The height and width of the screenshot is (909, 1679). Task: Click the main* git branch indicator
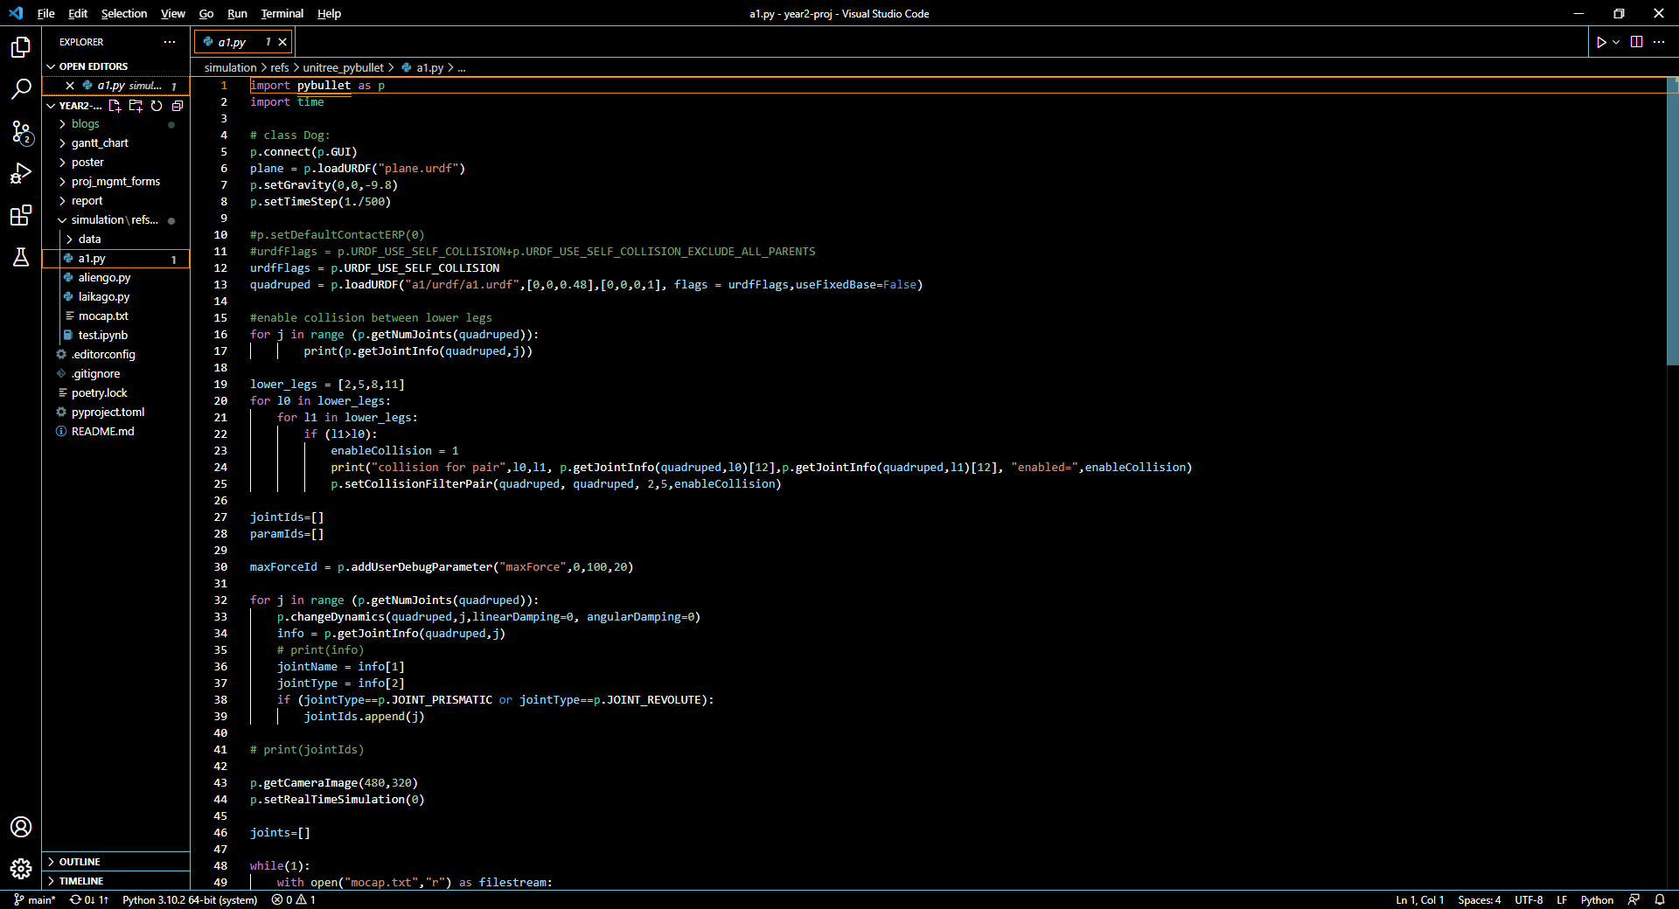[x=35, y=899]
